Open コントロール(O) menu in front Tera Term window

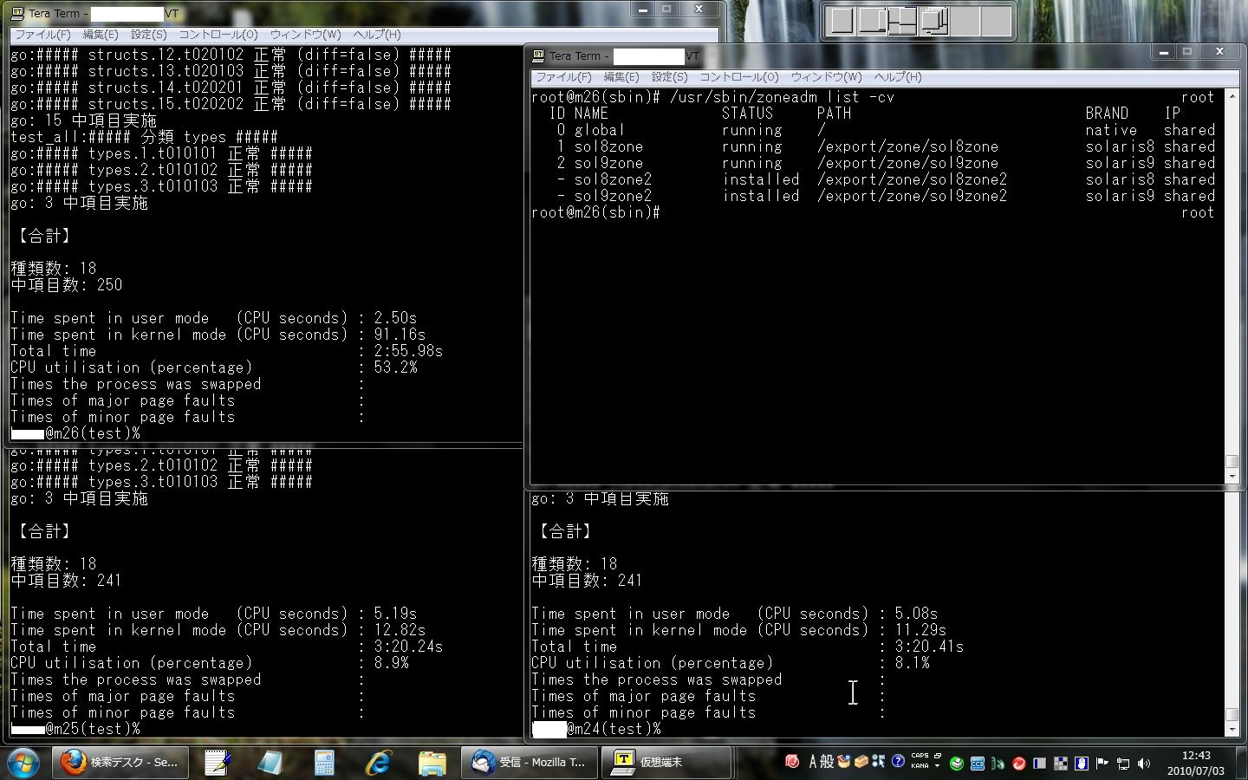coord(738,77)
